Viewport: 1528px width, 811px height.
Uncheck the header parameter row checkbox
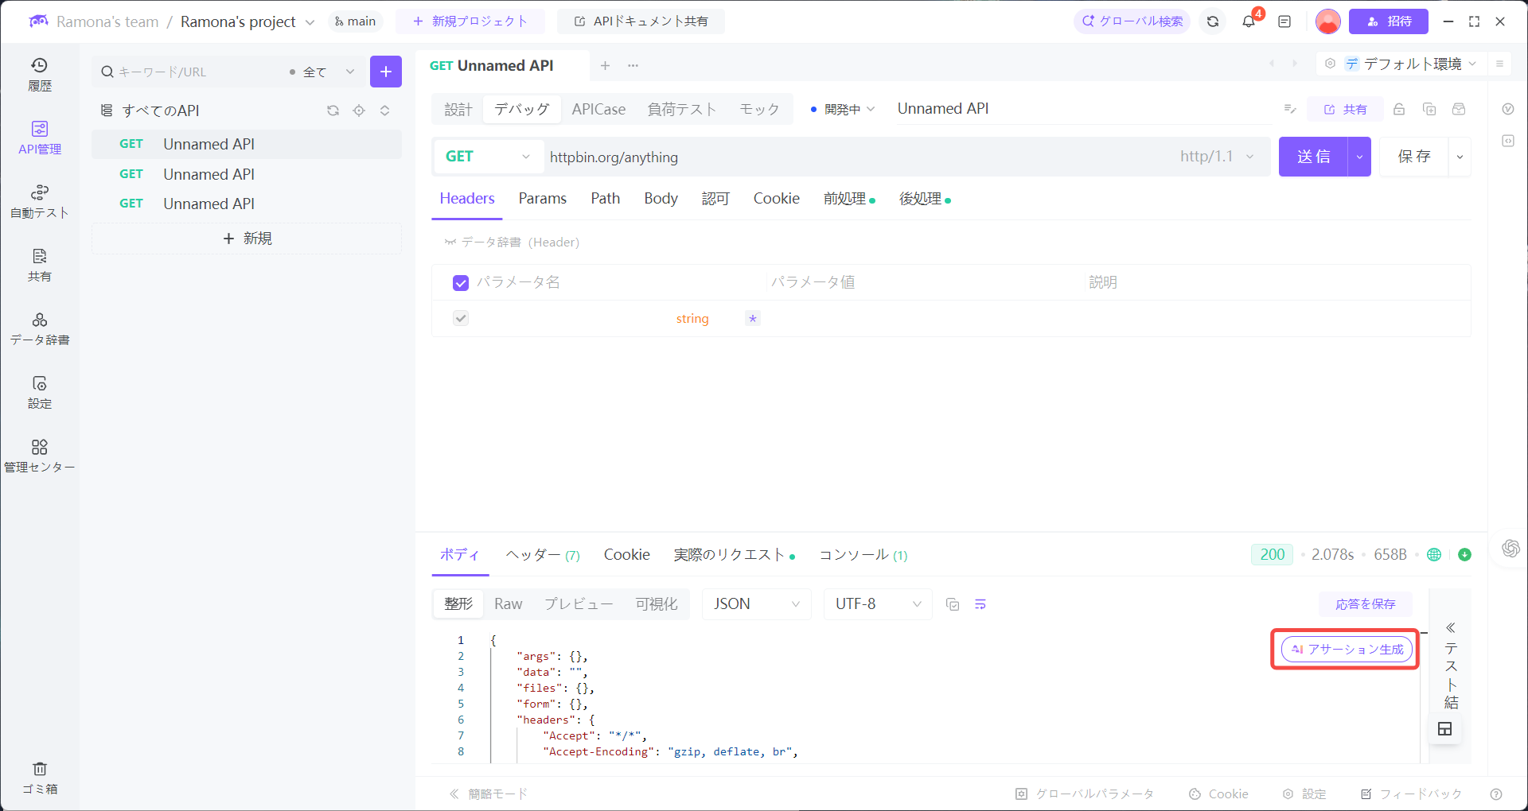tap(461, 318)
